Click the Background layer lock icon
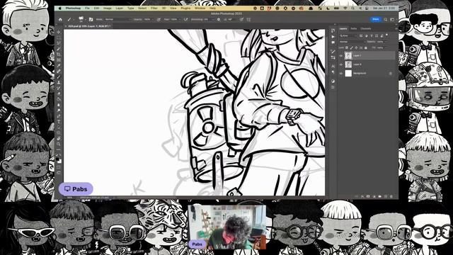This screenshot has width=453, height=255. coord(391,74)
